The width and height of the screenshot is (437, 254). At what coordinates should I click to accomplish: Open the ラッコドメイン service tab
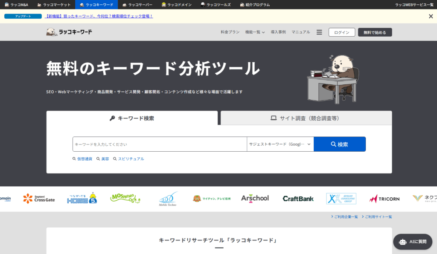tap(176, 5)
